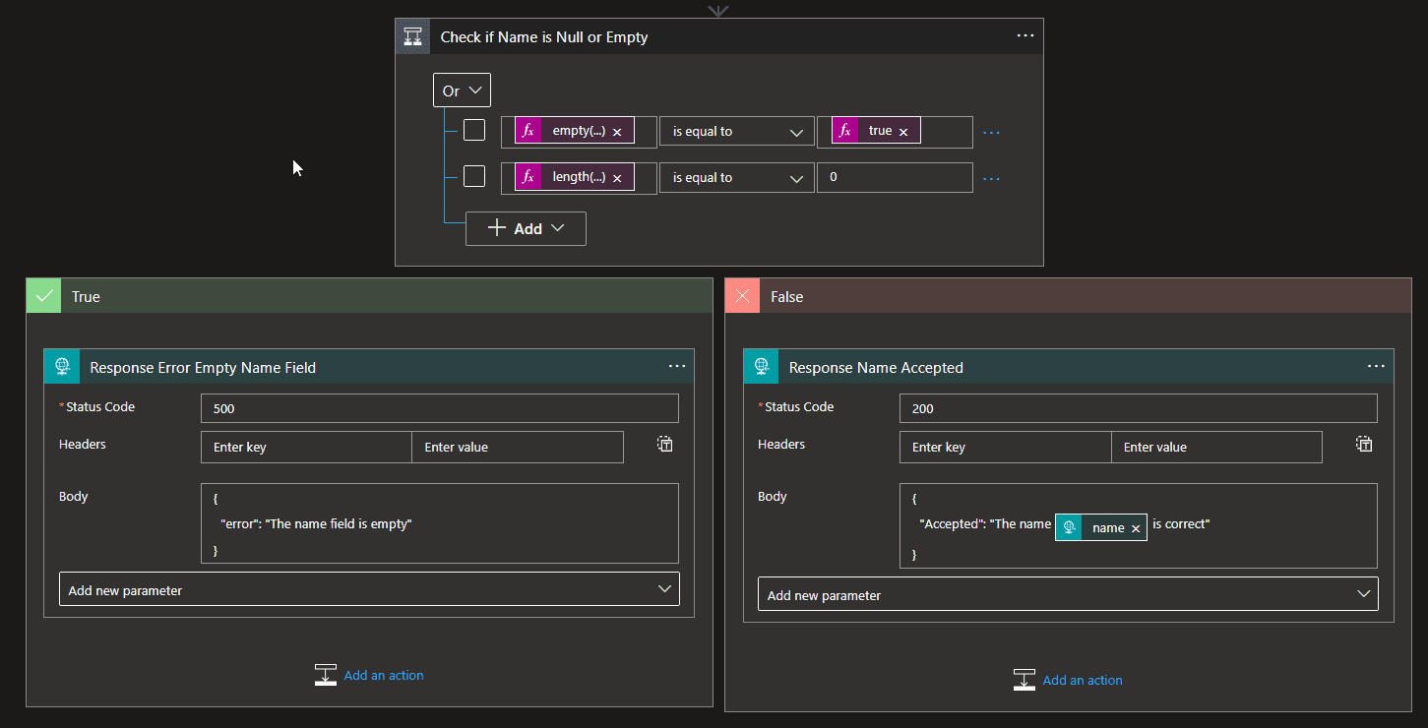Expand Add new parameter in accepted response

pos(1068,594)
